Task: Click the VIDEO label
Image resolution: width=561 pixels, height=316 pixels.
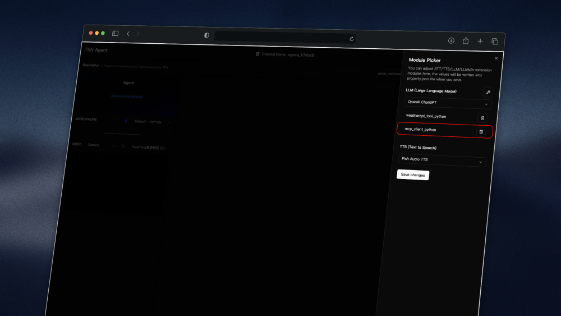Action: tap(77, 144)
